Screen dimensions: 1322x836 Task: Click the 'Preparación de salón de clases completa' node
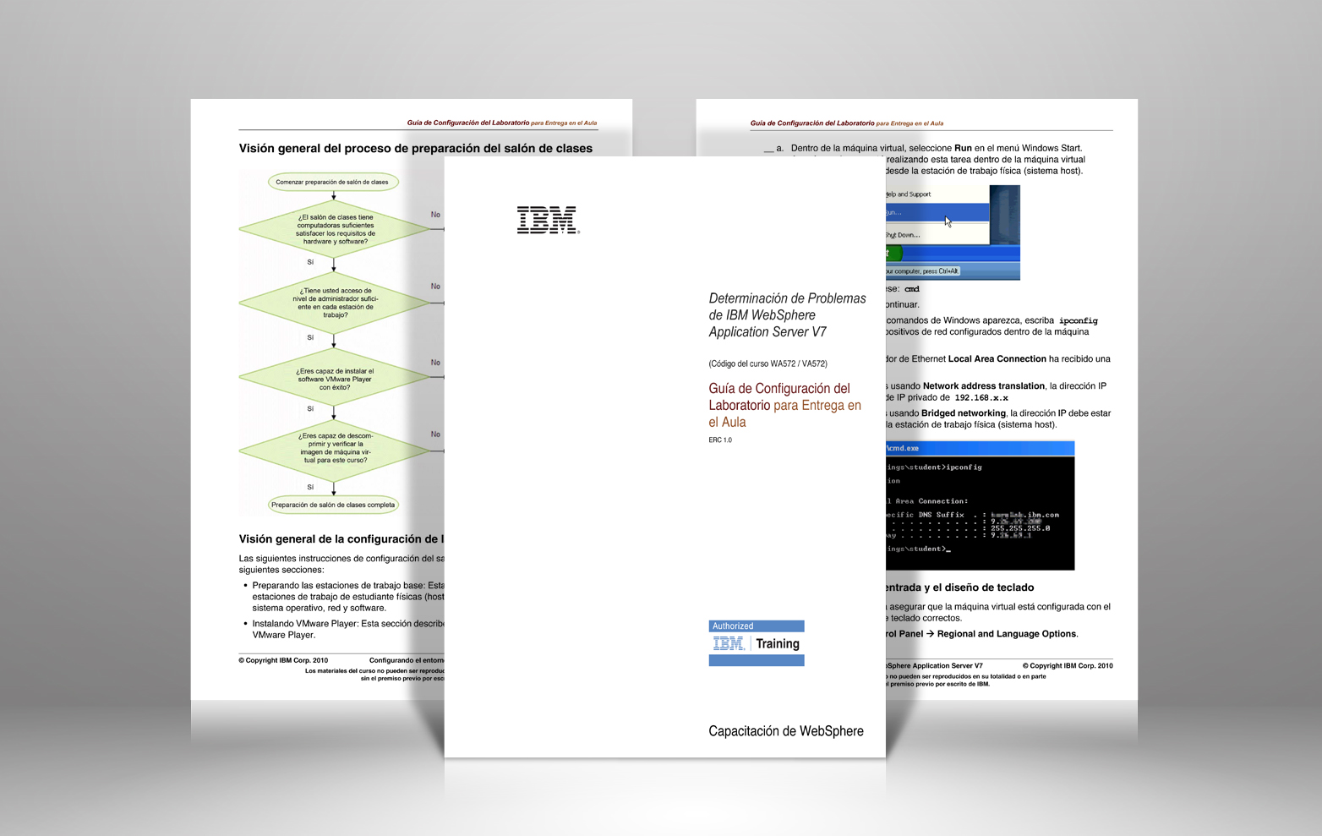(x=333, y=505)
